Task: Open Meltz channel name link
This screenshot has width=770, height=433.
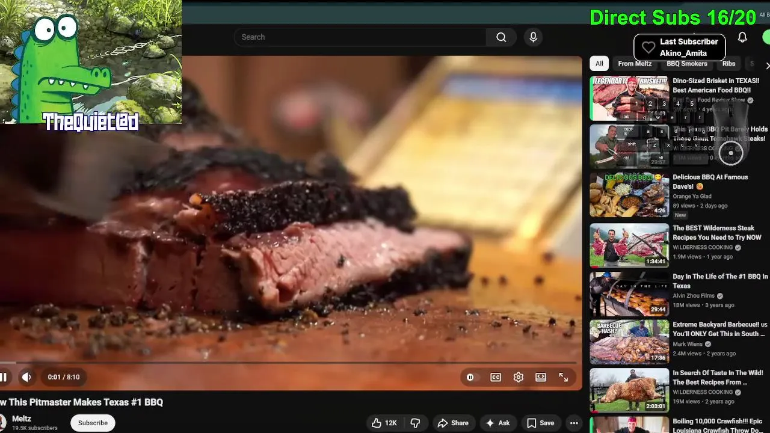Action: pyautogui.click(x=22, y=419)
